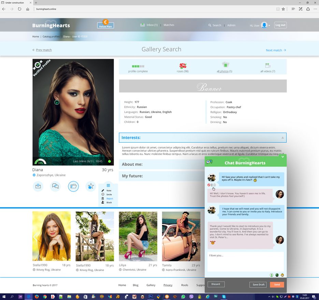This screenshot has width=319, height=300.
Task: Open all videos (7) camera icon
Action: (x=268, y=66)
